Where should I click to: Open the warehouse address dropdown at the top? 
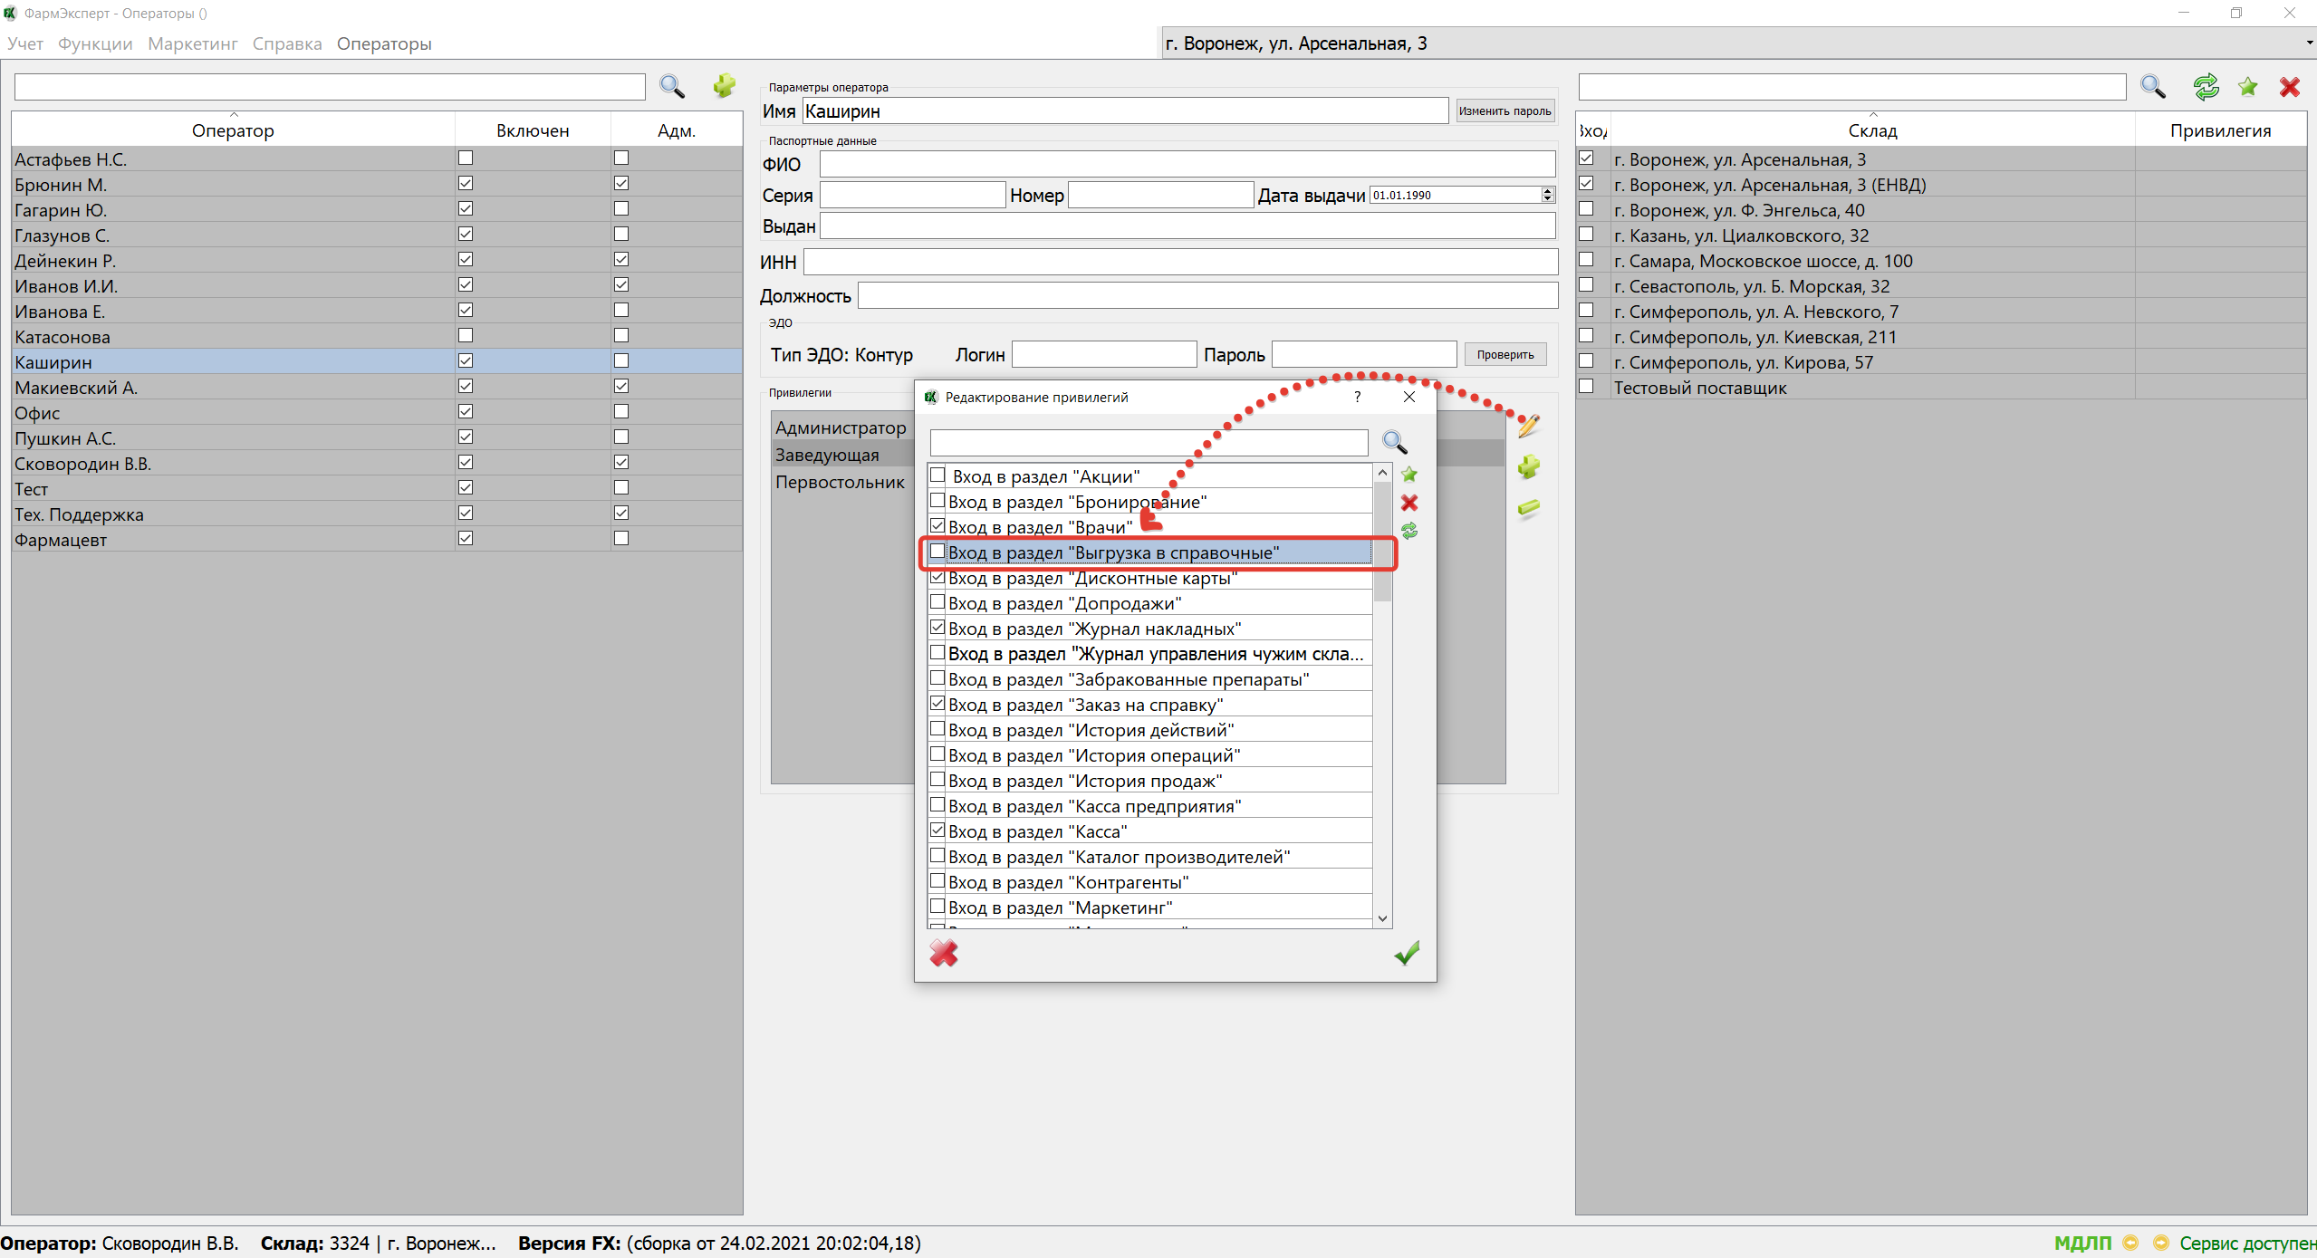pos(2308,43)
